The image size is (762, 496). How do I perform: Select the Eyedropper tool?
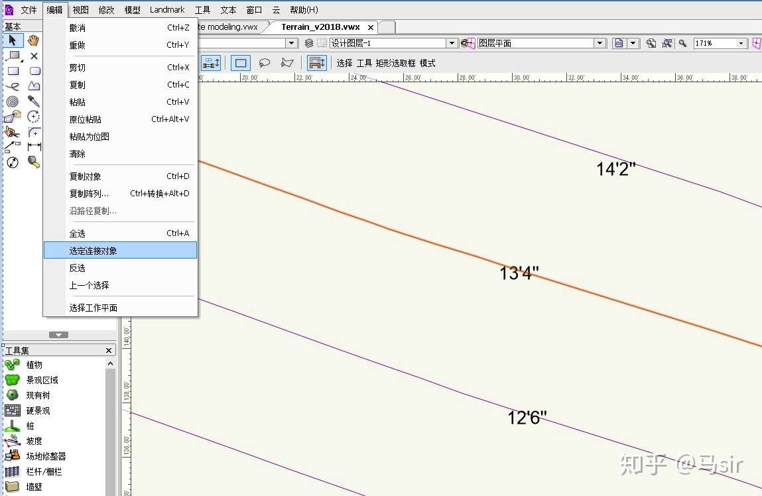click(x=34, y=101)
